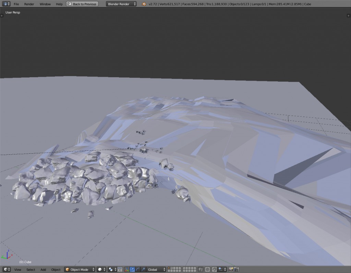This screenshot has width=351, height=273.
Task: Open the 3D View editor type selector
Action: coord(7,270)
